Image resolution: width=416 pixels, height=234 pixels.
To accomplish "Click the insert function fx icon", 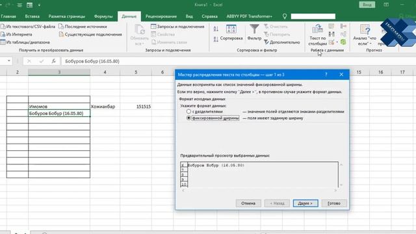I will [x=53, y=61].
